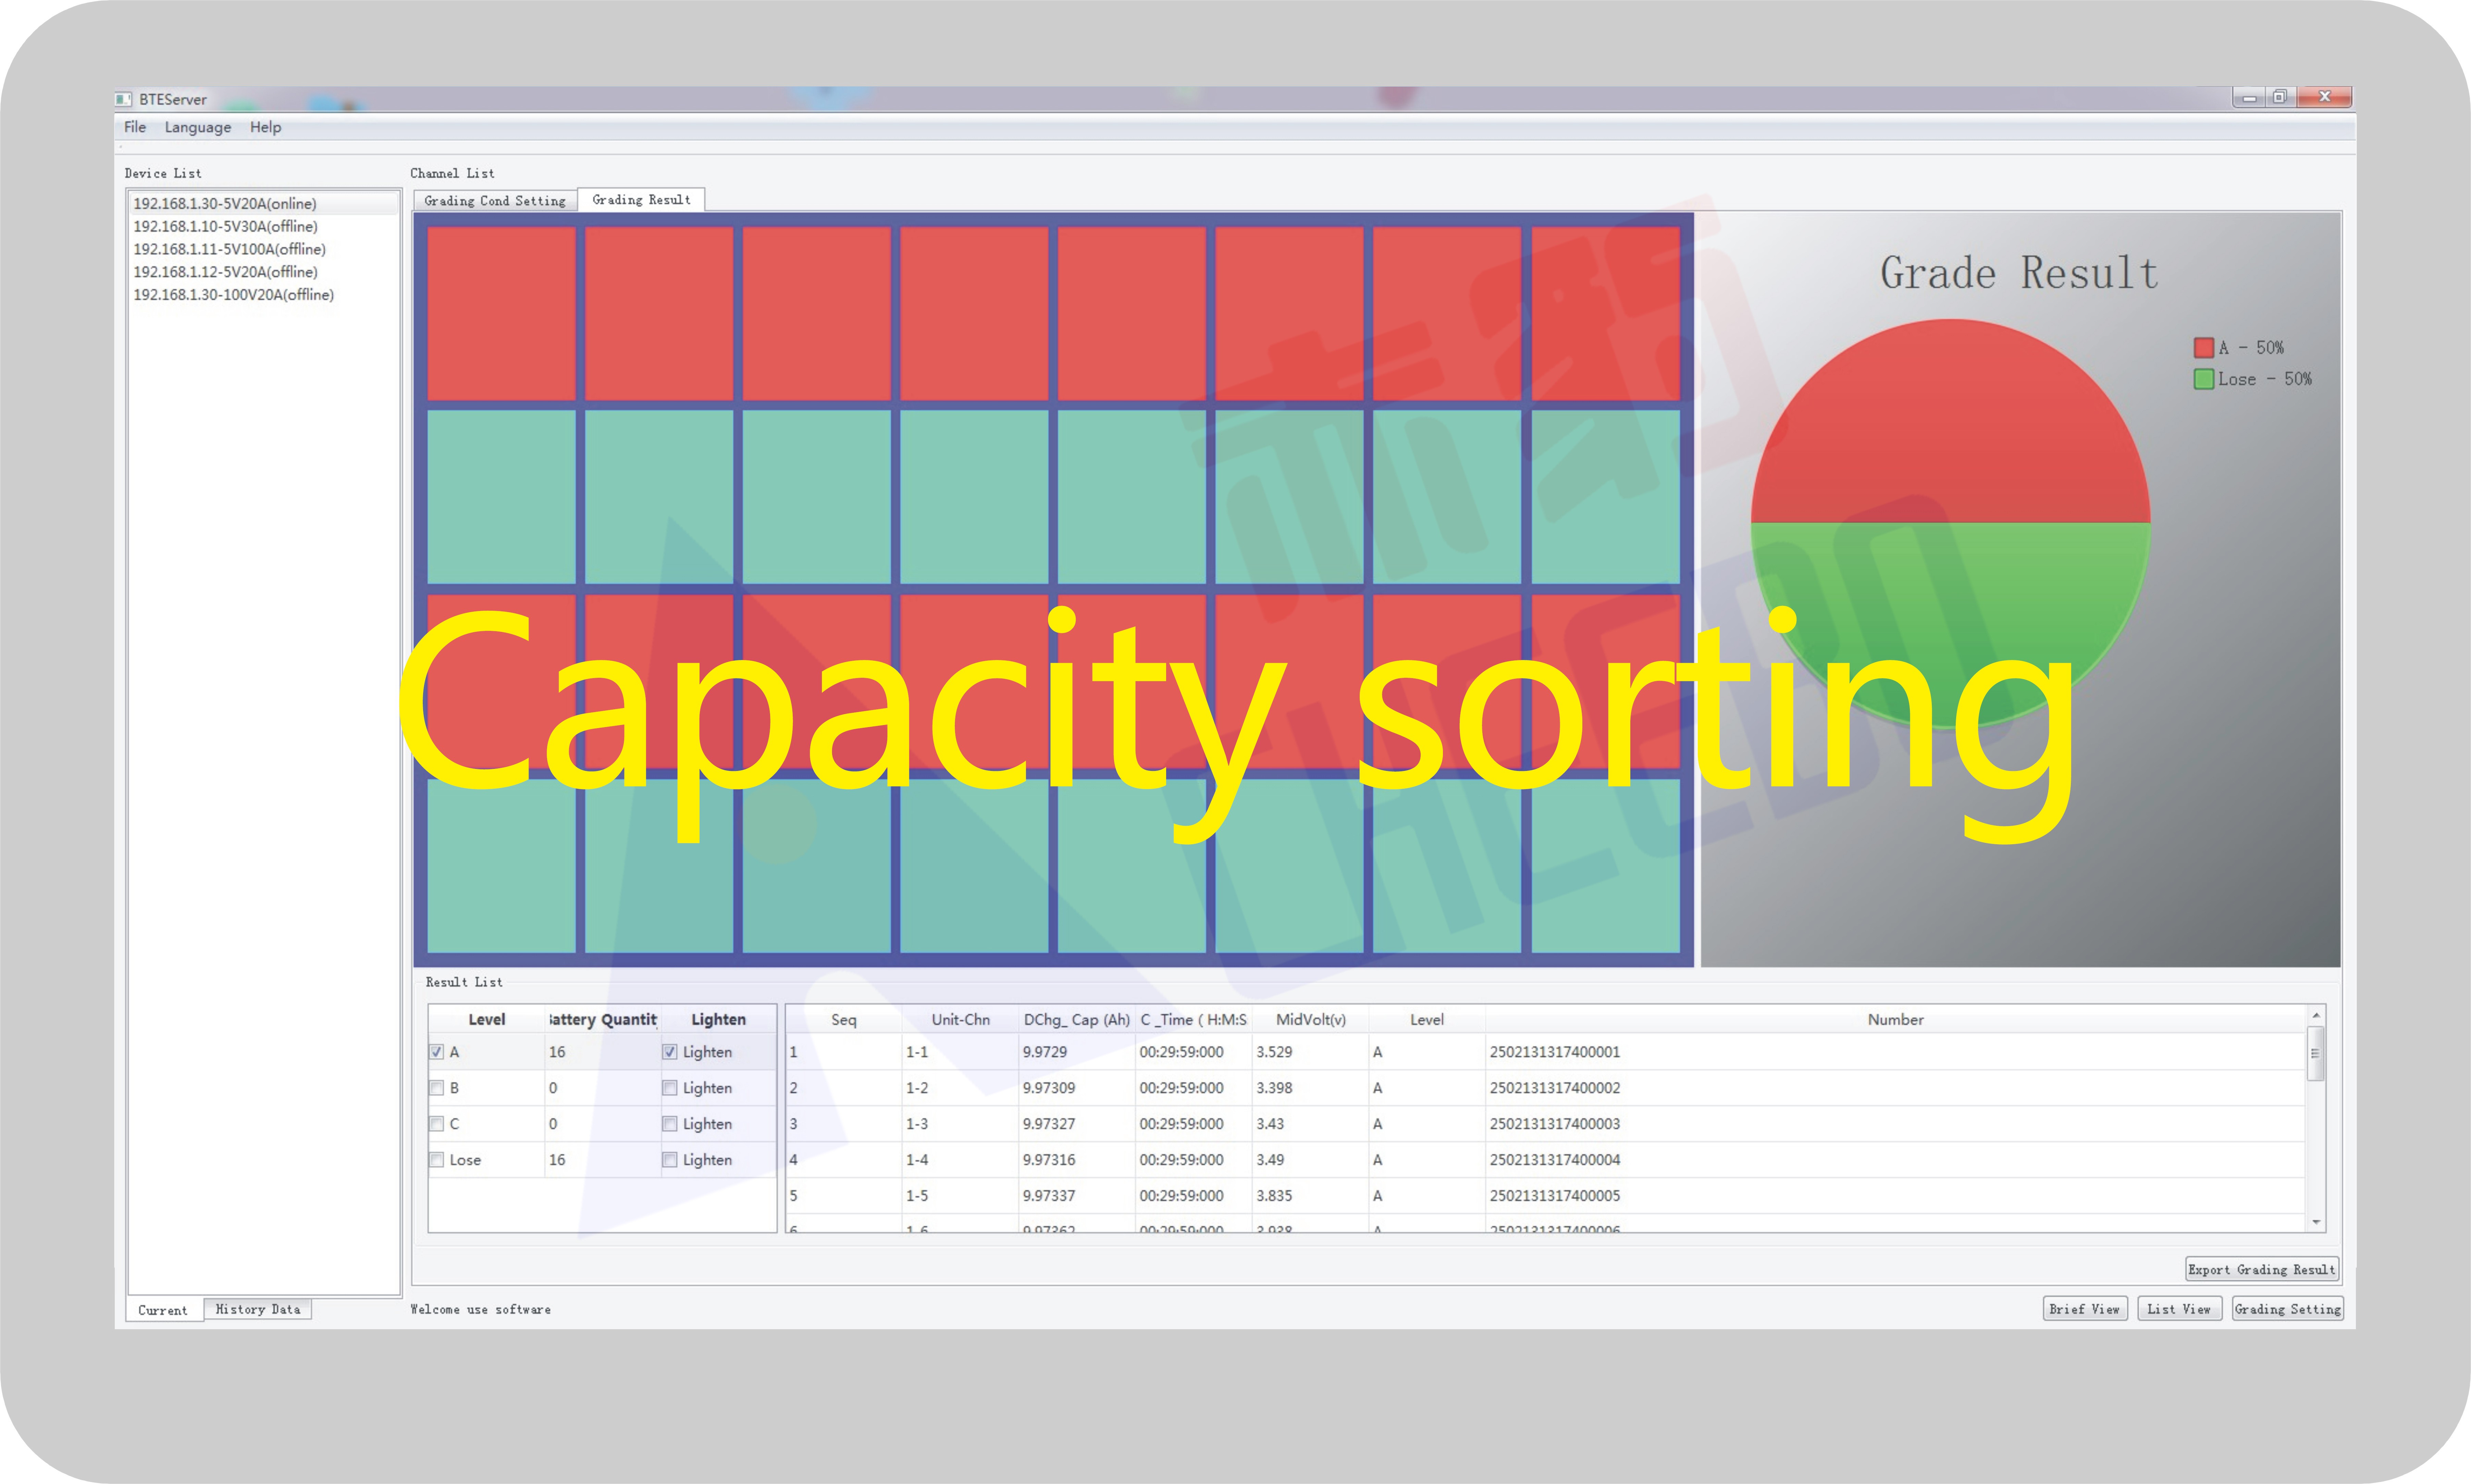Click BTEServer title bar app icon
The width and height of the screenshot is (2471, 1484).
123,99
